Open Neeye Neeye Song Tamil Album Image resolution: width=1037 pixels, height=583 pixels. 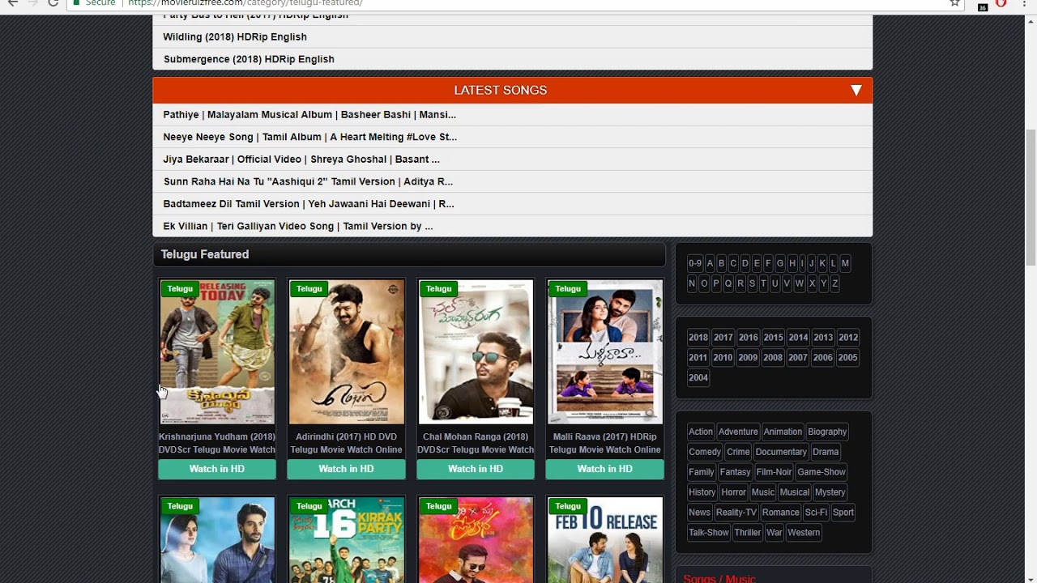[x=309, y=137]
